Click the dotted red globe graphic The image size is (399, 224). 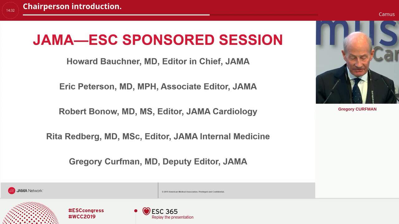[31, 213]
